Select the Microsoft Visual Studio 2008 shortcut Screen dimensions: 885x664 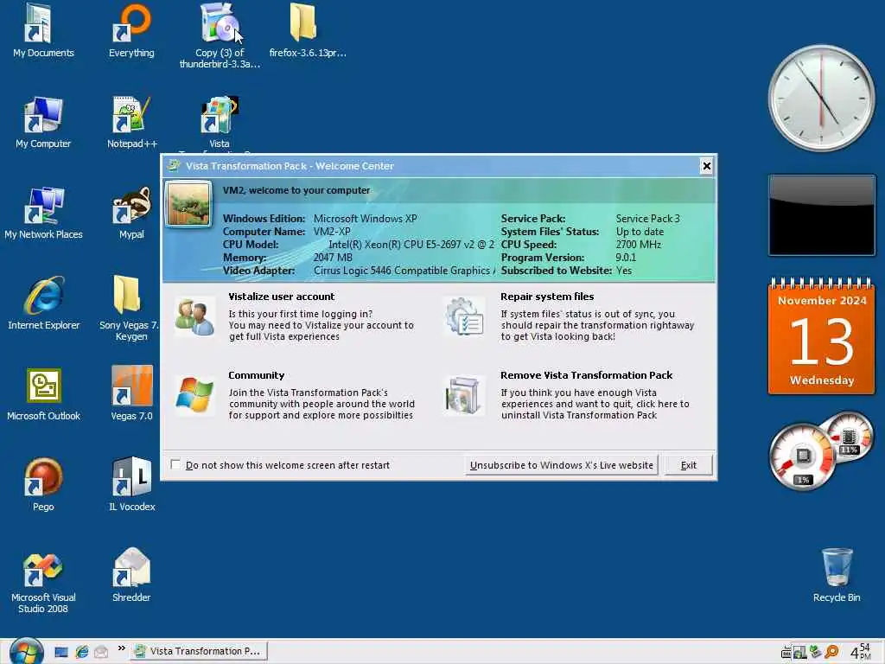coord(43,582)
